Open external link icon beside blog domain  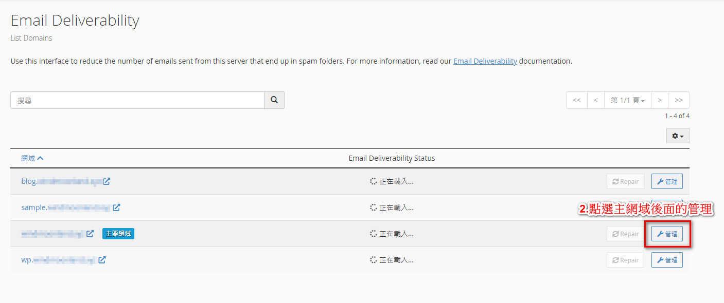tap(107, 181)
